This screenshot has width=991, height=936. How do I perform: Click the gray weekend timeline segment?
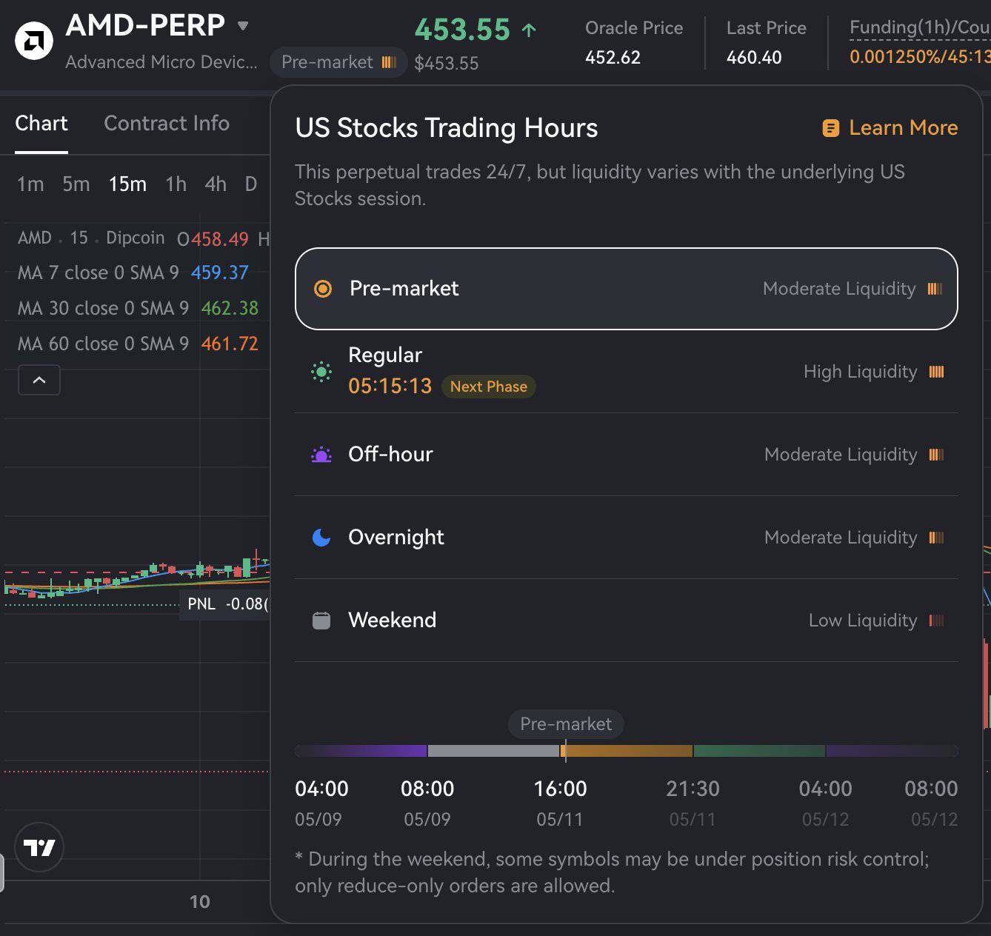coord(494,751)
